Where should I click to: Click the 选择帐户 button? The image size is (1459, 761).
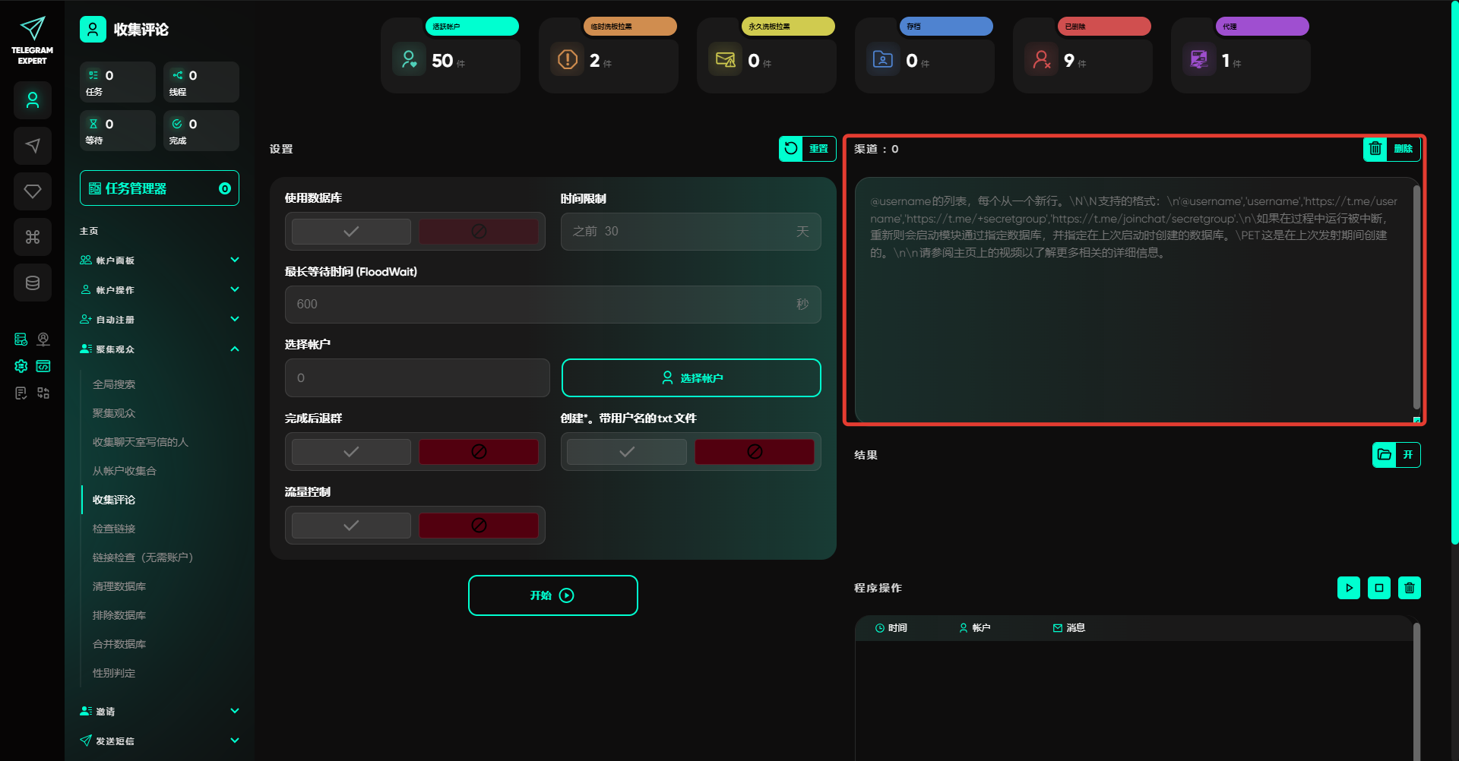click(691, 378)
